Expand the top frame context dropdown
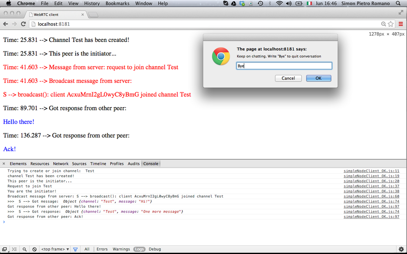The height and width of the screenshot is (254, 407). pos(55,249)
